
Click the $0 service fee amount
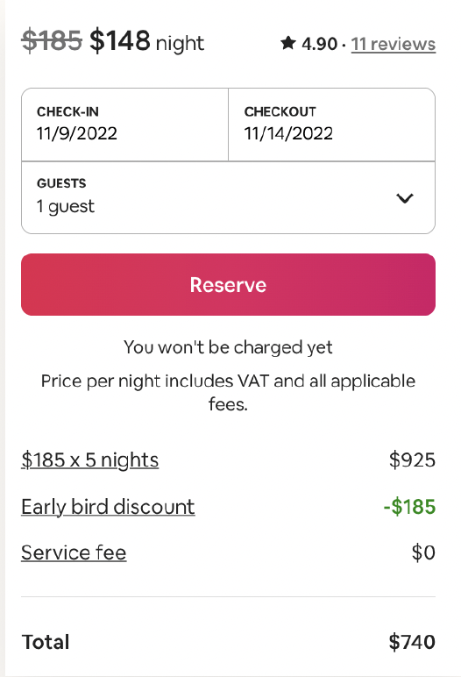pyautogui.click(x=423, y=552)
